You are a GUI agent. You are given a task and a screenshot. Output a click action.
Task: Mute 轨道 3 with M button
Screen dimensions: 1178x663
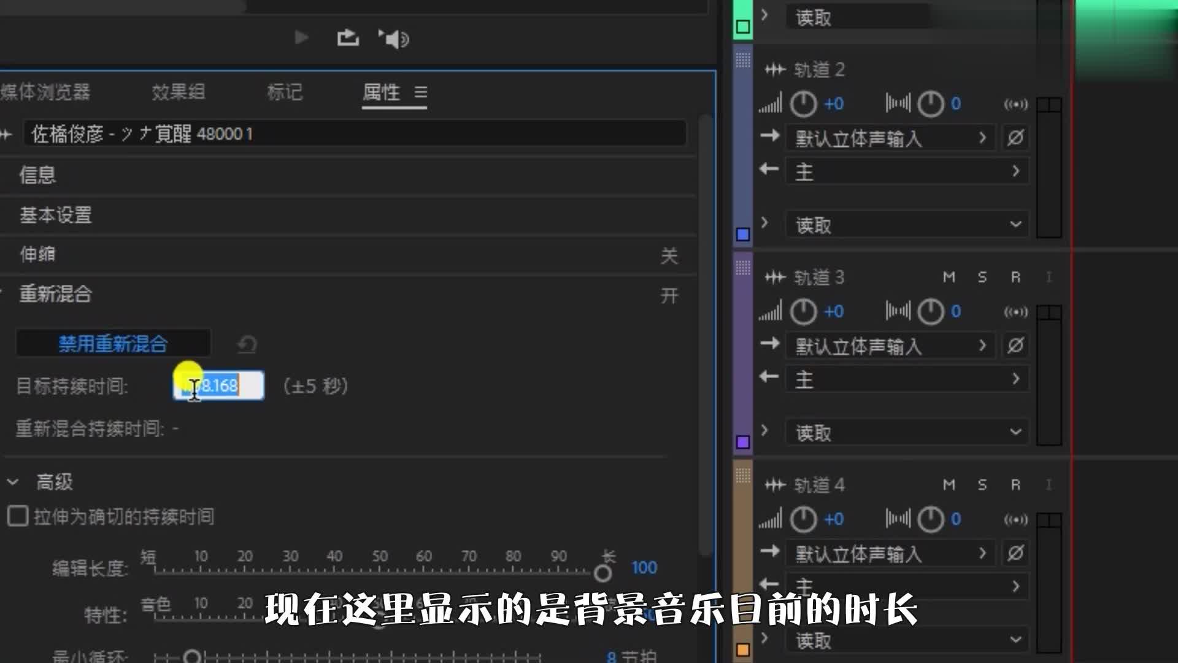coord(949,277)
